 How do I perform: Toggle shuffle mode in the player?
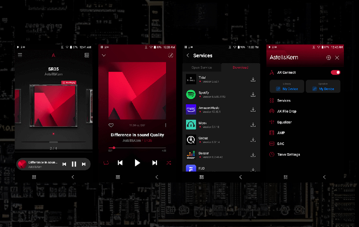pyautogui.click(x=168, y=163)
